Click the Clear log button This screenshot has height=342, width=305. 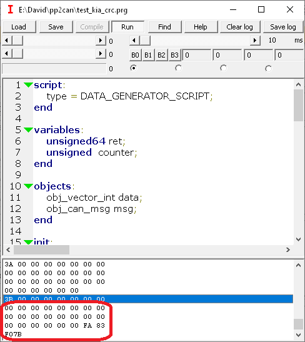(x=239, y=27)
